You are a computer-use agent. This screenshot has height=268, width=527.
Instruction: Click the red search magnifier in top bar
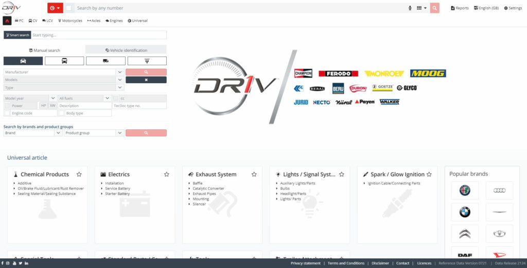pyautogui.click(x=434, y=8)
